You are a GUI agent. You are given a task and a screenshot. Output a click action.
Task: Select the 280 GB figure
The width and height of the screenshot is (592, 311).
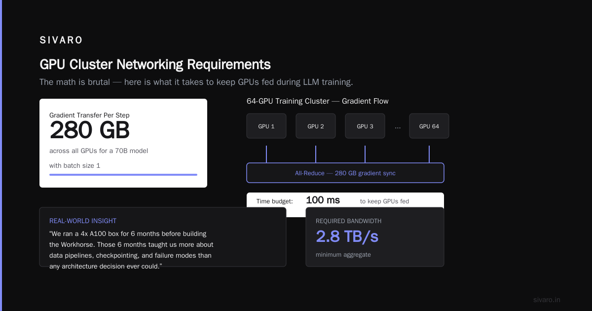[x=89, y=131]
